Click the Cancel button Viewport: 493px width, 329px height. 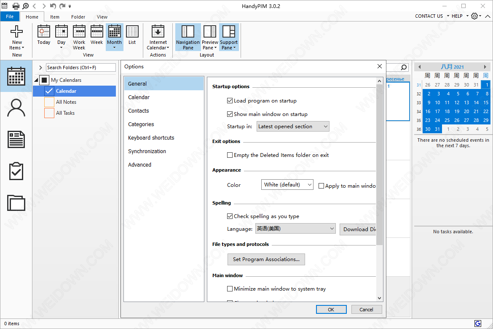(366, 310)
